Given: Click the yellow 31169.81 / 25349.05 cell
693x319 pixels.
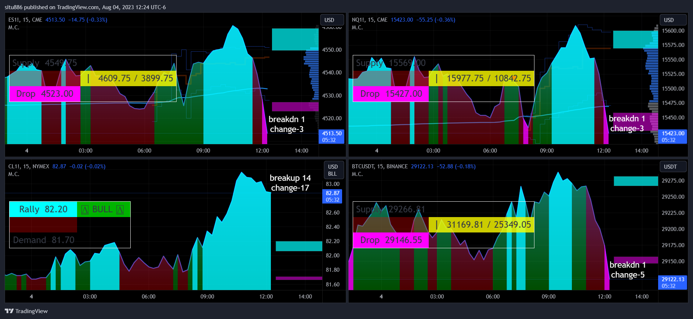Looking at the screenshot, I should pyautogui.click(x=481, y=225).
